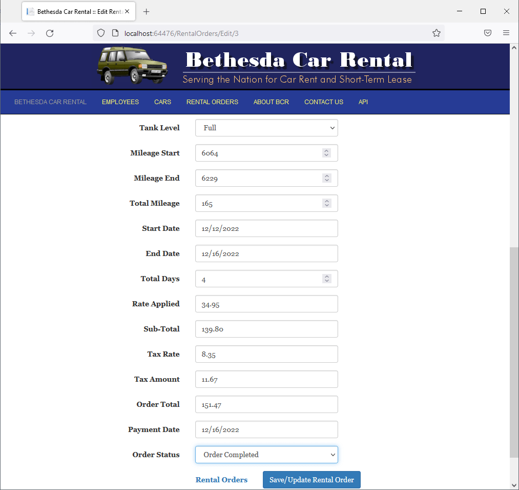Reload the Edit Rental Order page
The image size is (519, 490).
click(x=49, y=33)
